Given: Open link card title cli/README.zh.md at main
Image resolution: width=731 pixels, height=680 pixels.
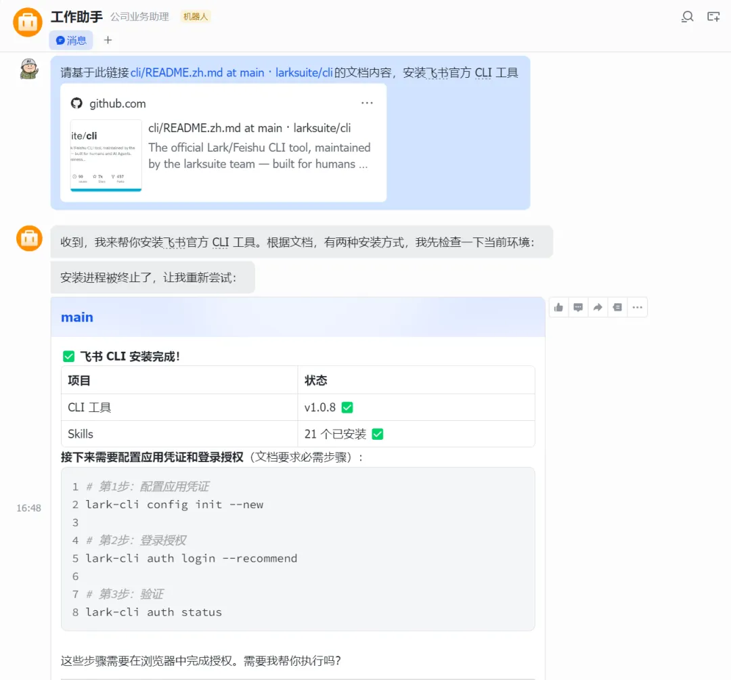Looking at the screenshot, I should 249,128.
